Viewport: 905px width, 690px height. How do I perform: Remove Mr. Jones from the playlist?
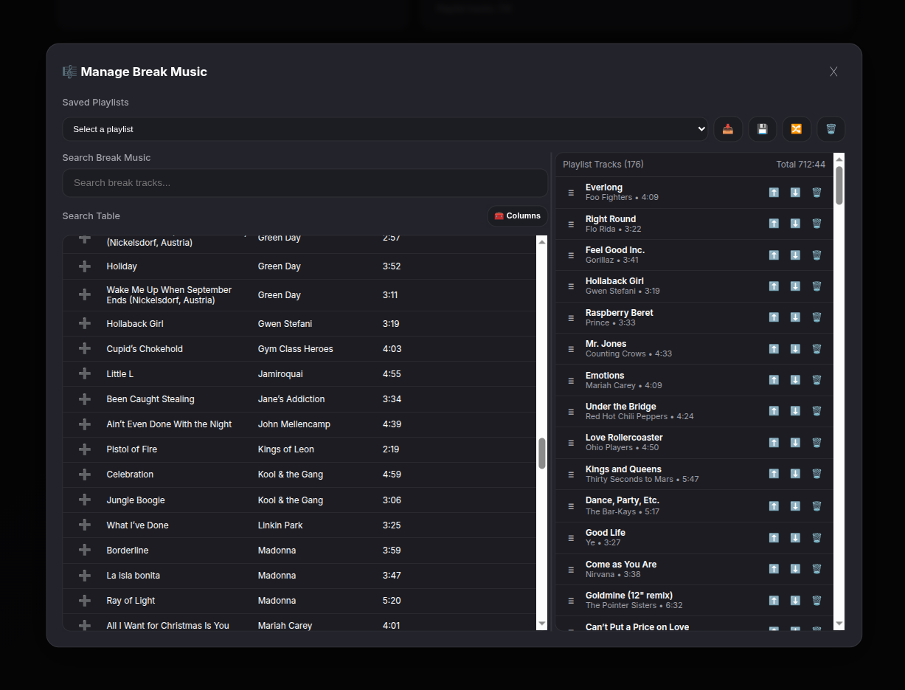816,348
